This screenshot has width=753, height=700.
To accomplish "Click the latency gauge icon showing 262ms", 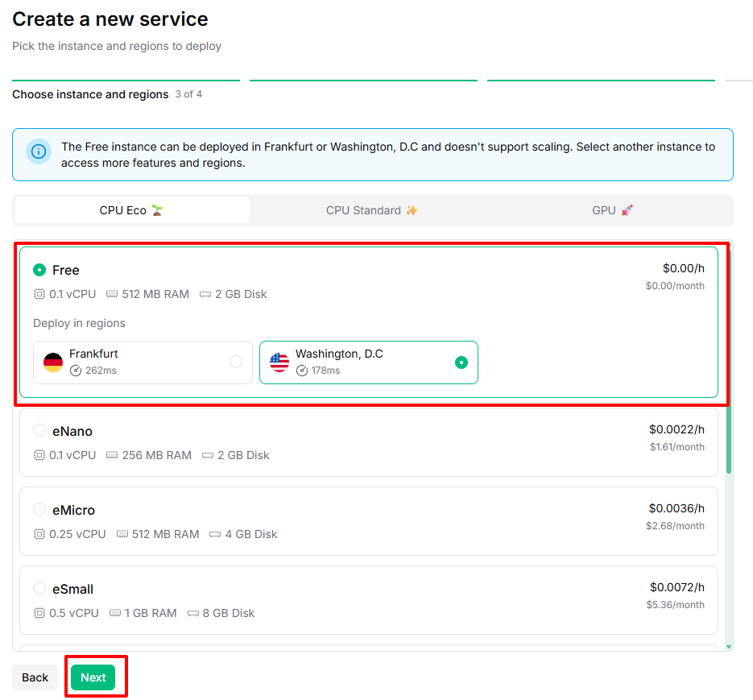I will tap(76, 371).
